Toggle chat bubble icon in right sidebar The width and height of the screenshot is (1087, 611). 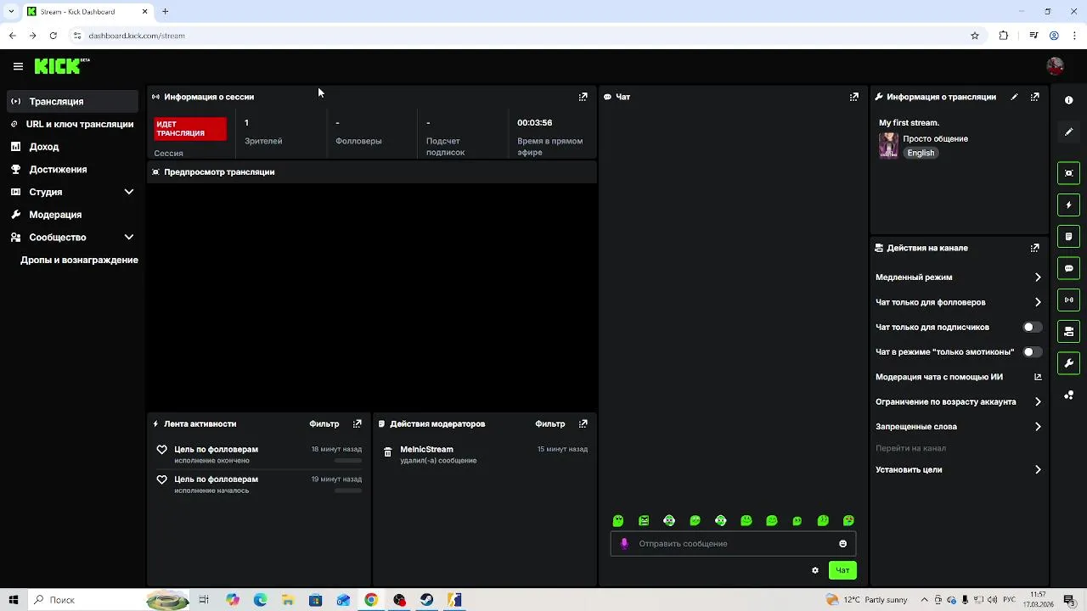(x=1068, y=268)
